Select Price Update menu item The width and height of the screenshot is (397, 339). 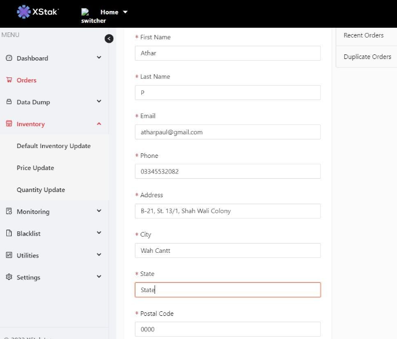(35, 168)
